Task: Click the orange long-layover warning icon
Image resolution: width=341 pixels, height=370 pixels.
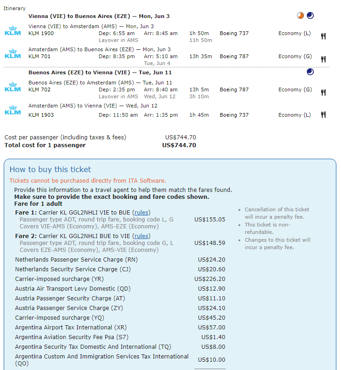Action: pyautogui.click(x=300, y=16)
